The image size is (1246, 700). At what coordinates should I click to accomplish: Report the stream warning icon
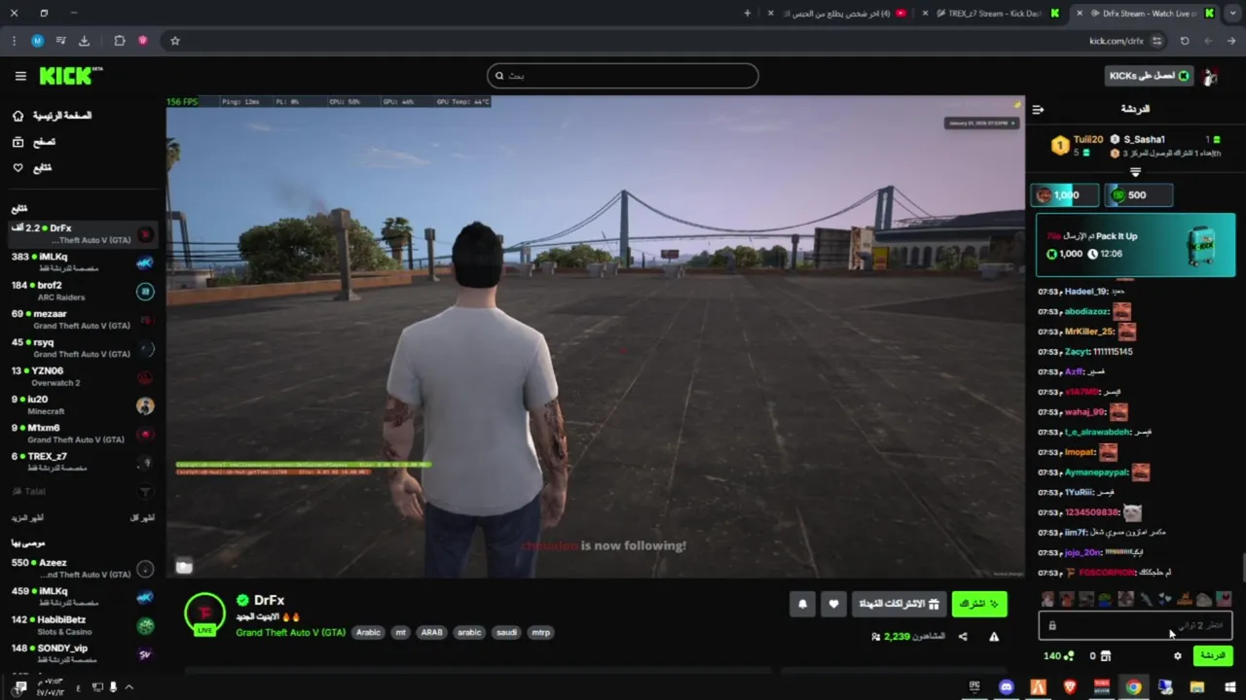(994, 637)
